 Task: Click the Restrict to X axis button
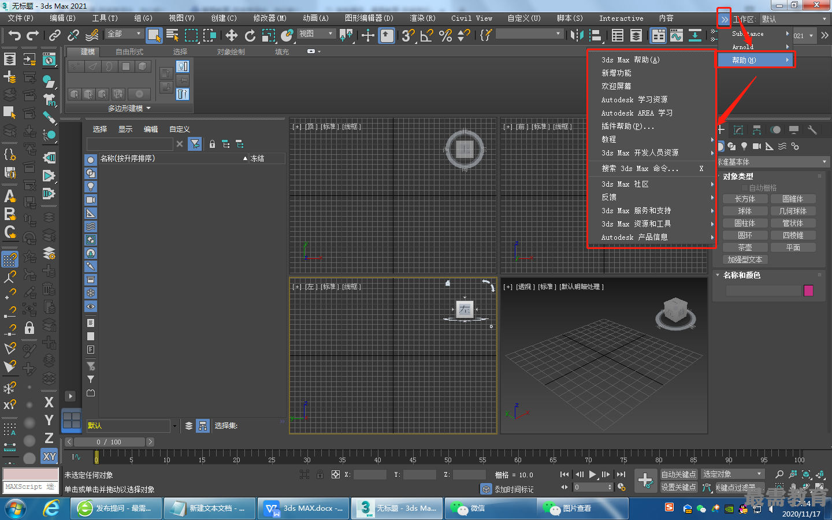49,402
